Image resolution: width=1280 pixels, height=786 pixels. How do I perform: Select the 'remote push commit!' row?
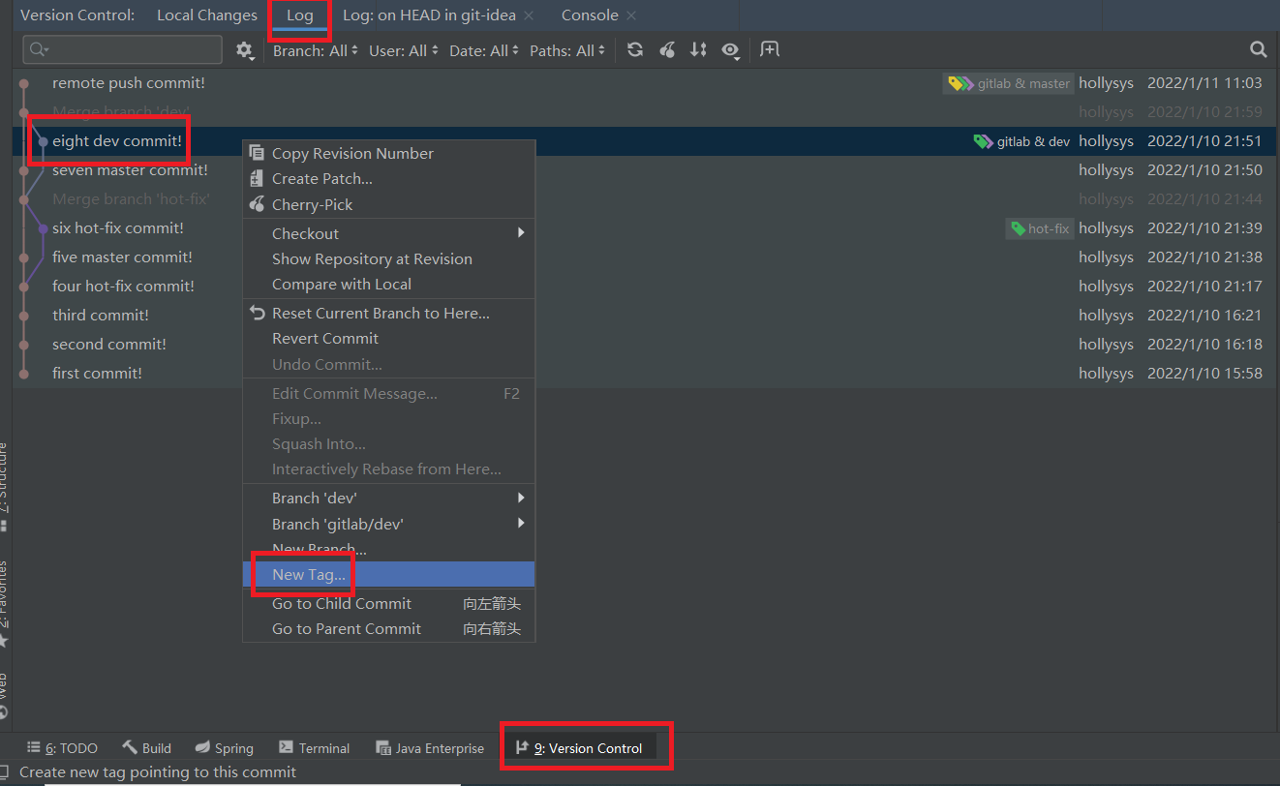coord(644,83)
